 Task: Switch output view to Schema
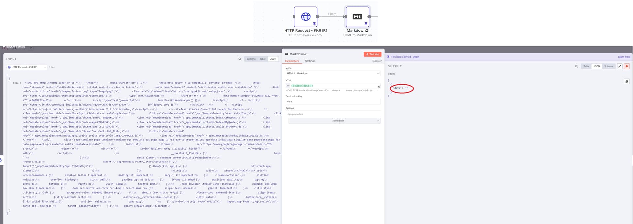[x=609, y=66]
